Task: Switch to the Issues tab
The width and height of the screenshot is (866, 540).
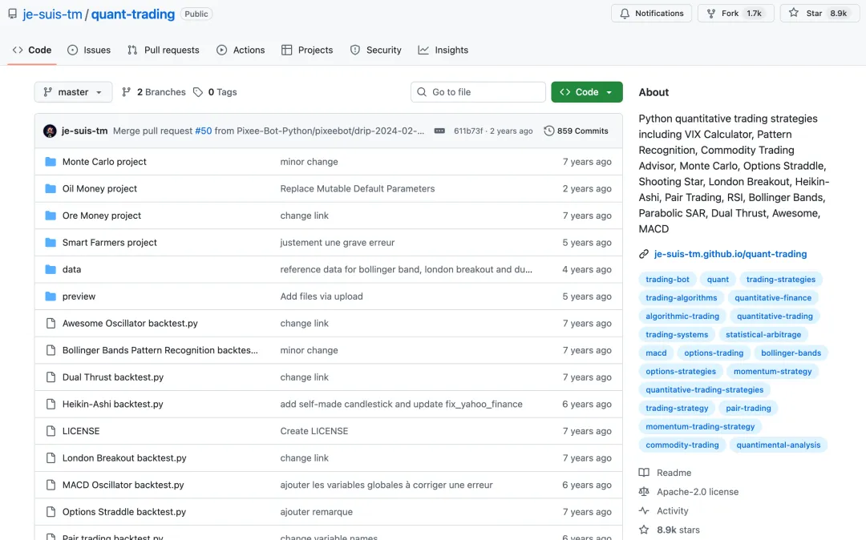Action: tap(89, 50)
